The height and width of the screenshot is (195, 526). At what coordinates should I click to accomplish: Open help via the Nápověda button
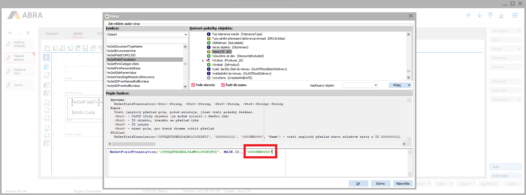pos(402,184)
